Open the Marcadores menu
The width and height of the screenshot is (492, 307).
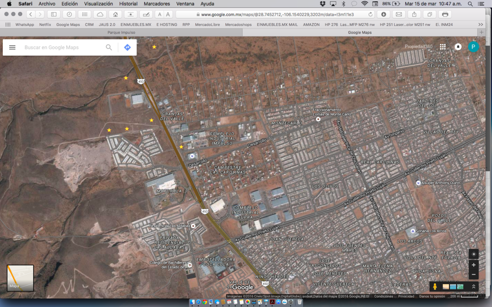tap(157, 4)
